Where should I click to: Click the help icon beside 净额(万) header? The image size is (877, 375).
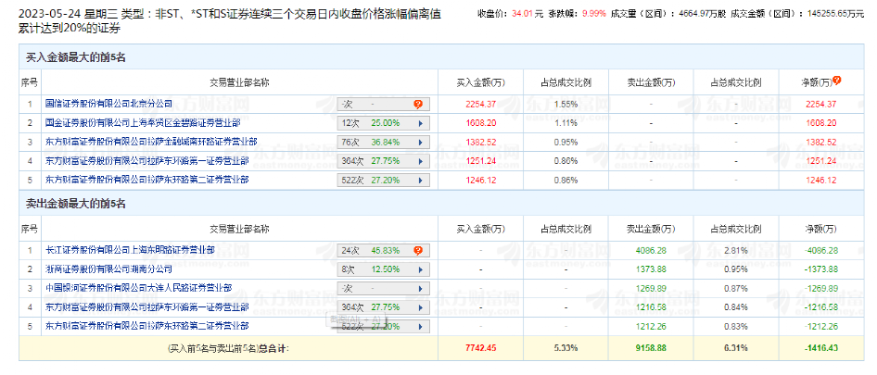837,81
